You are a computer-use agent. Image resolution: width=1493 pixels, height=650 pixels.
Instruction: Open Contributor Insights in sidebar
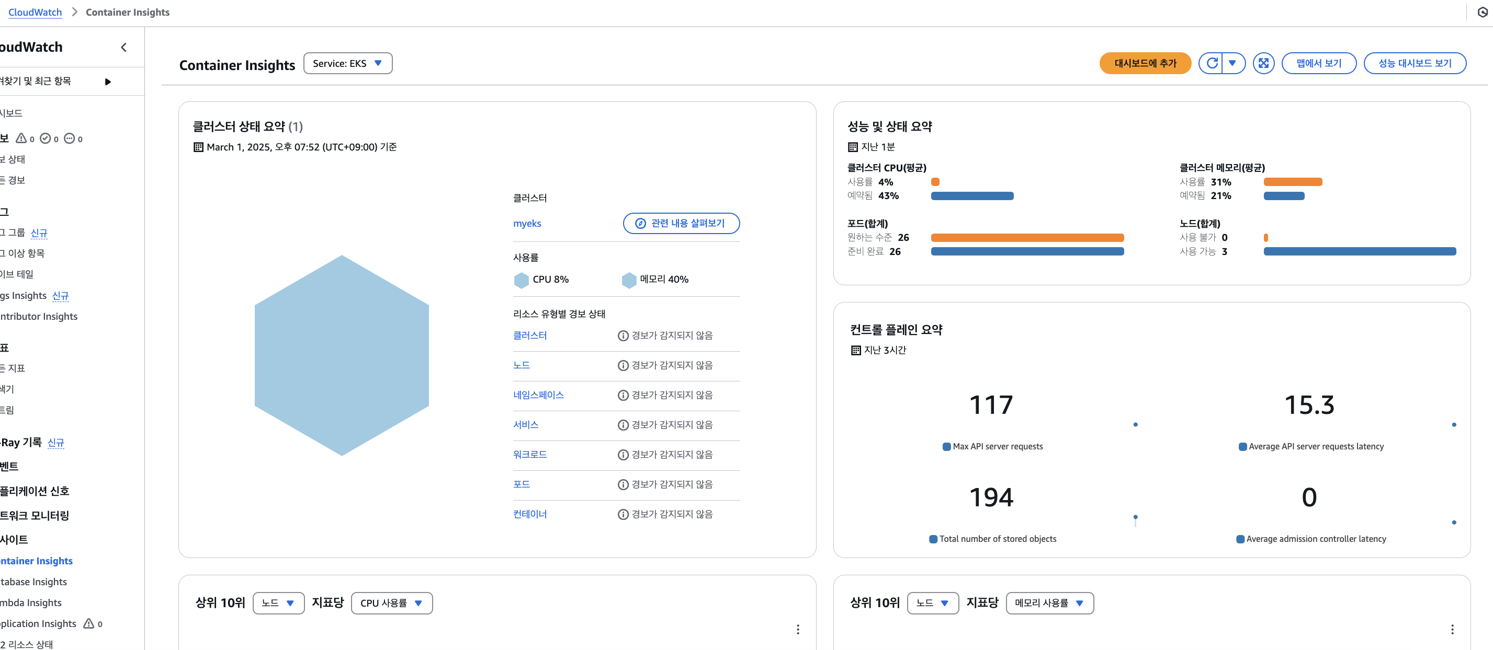pos(38,317)
